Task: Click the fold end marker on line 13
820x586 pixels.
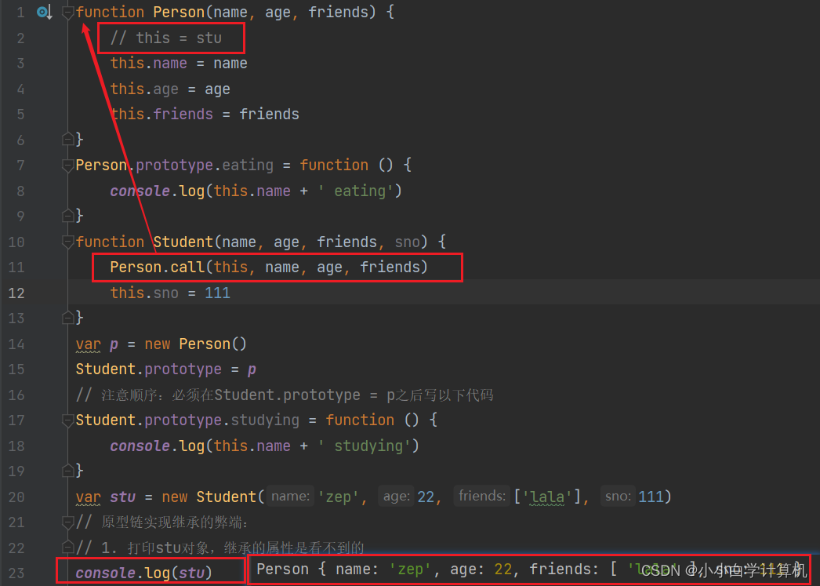Action: coord(67,318)
